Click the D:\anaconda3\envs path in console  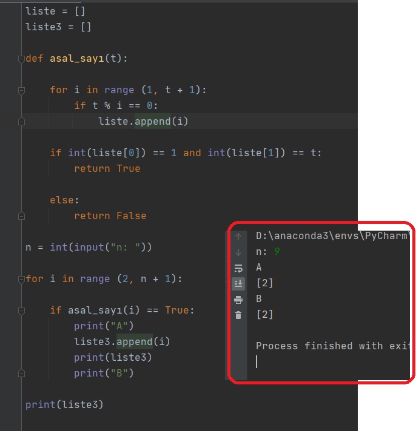click(332, 236)
